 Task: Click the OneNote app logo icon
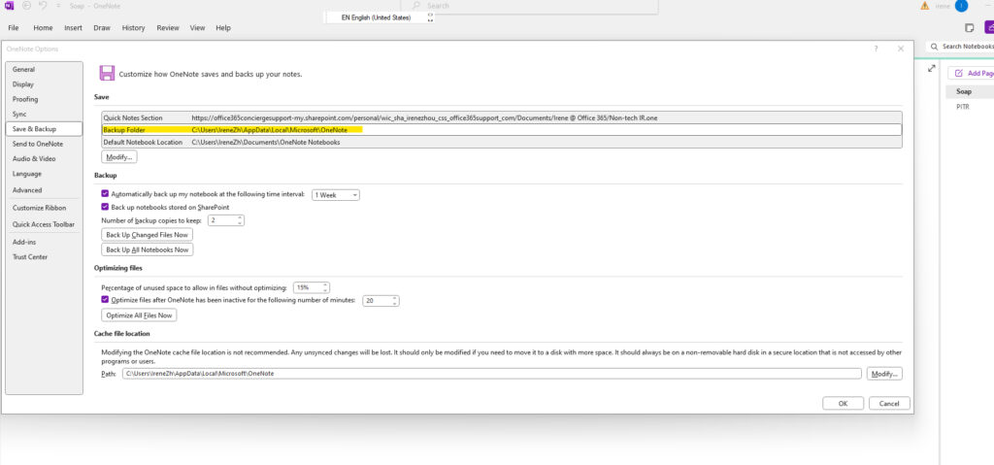(x=9, y=6)
